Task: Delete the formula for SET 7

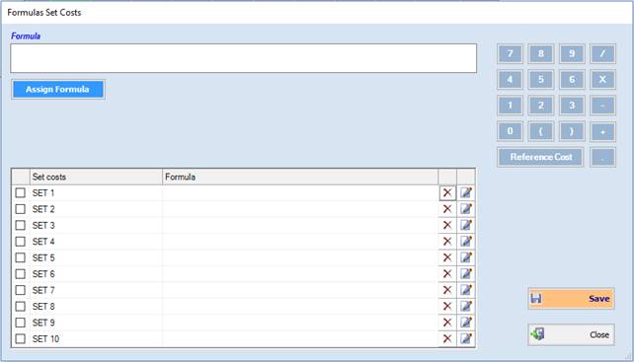Action: (x=447, y=290)
